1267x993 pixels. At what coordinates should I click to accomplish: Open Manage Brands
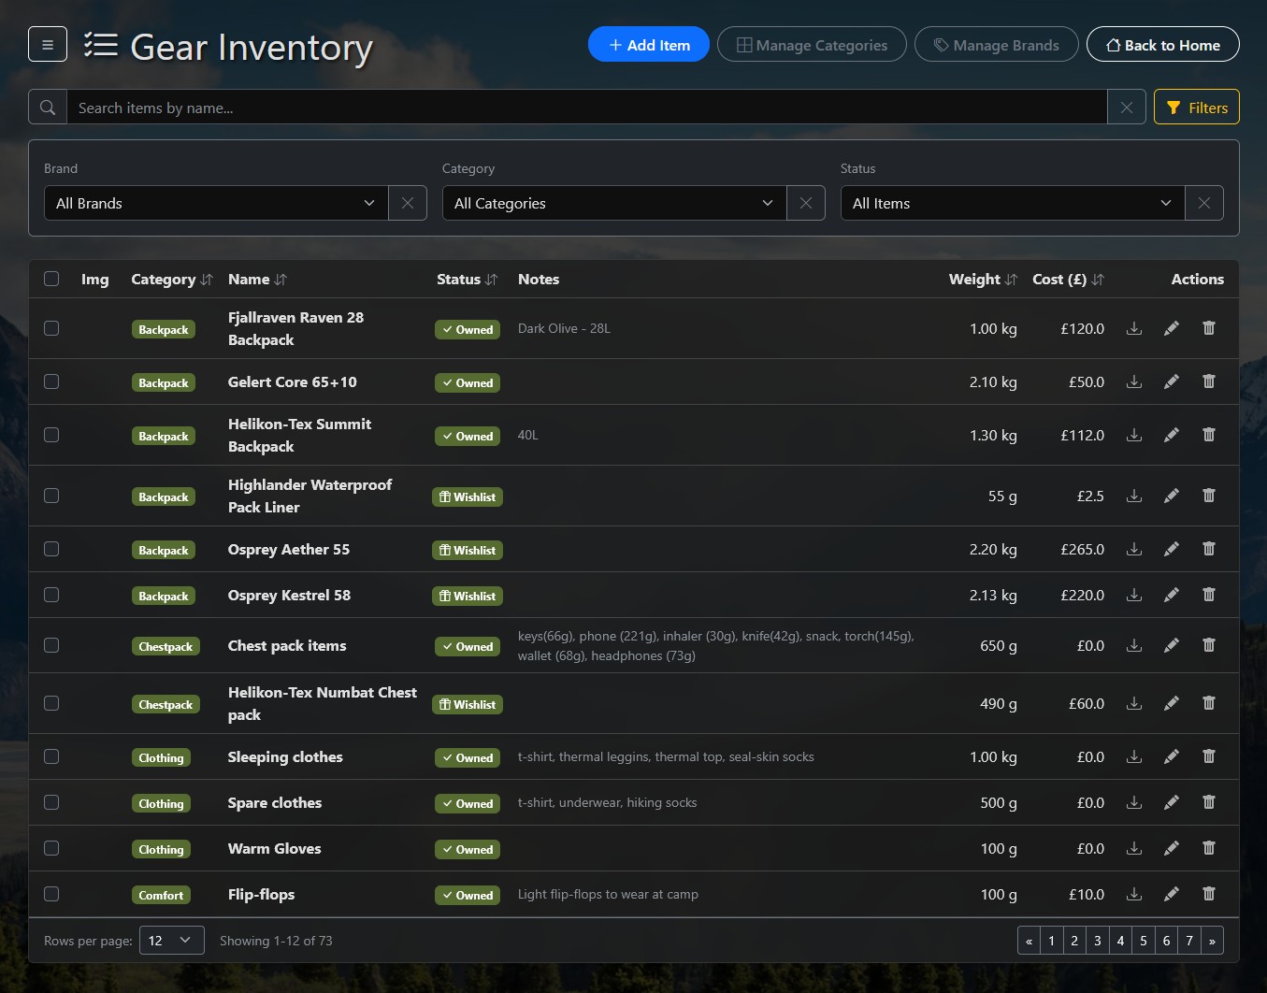996,44
